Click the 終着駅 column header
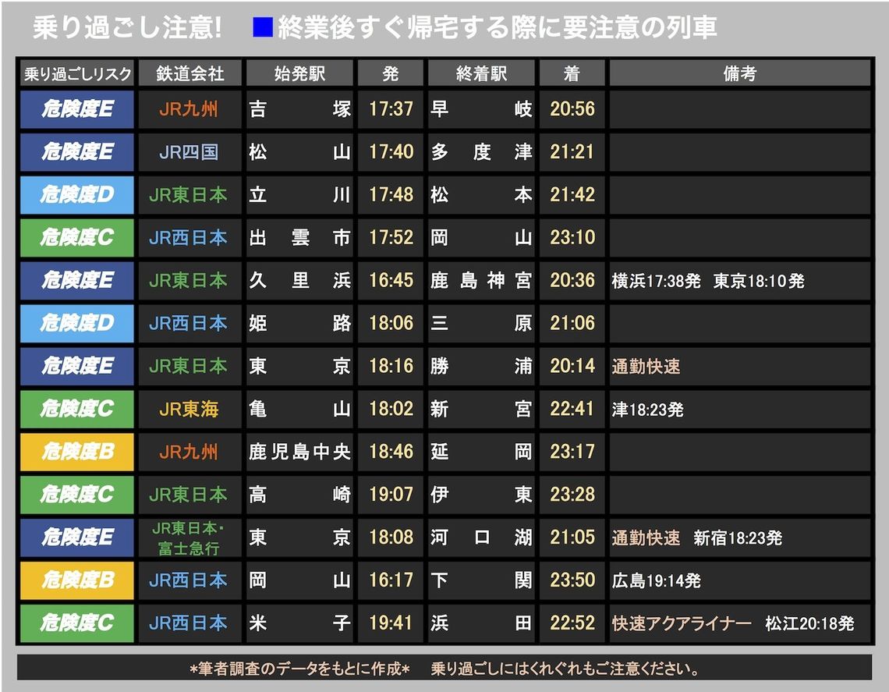Viewport: 889px width, 692px height. pos(481,73)
